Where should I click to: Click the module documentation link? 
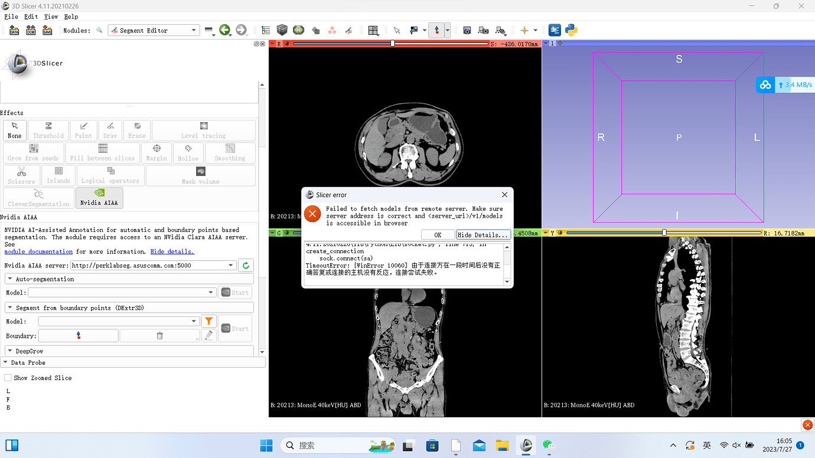(38, 251)
